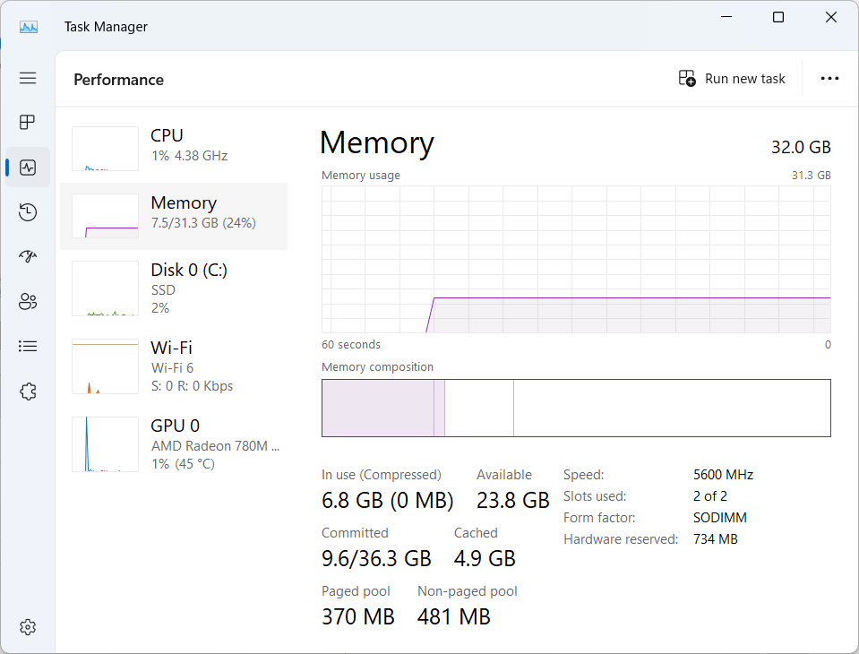This screenshot has height=654, width=859.
Task: Open the Users page icon
Action: click(28, 302)
